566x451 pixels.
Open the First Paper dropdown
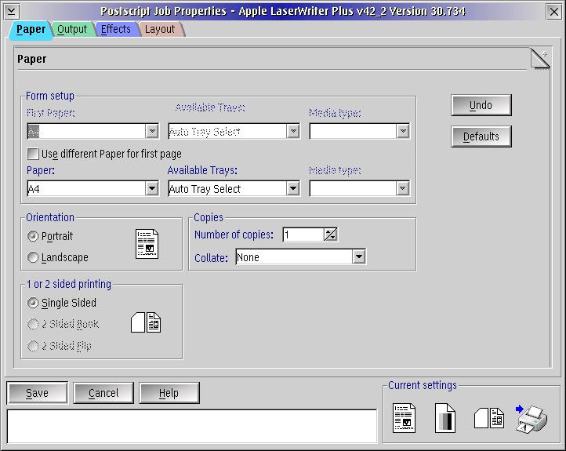pos(152,131)
